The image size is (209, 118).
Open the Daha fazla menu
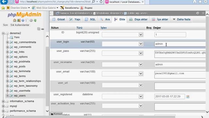click(182, 19)
